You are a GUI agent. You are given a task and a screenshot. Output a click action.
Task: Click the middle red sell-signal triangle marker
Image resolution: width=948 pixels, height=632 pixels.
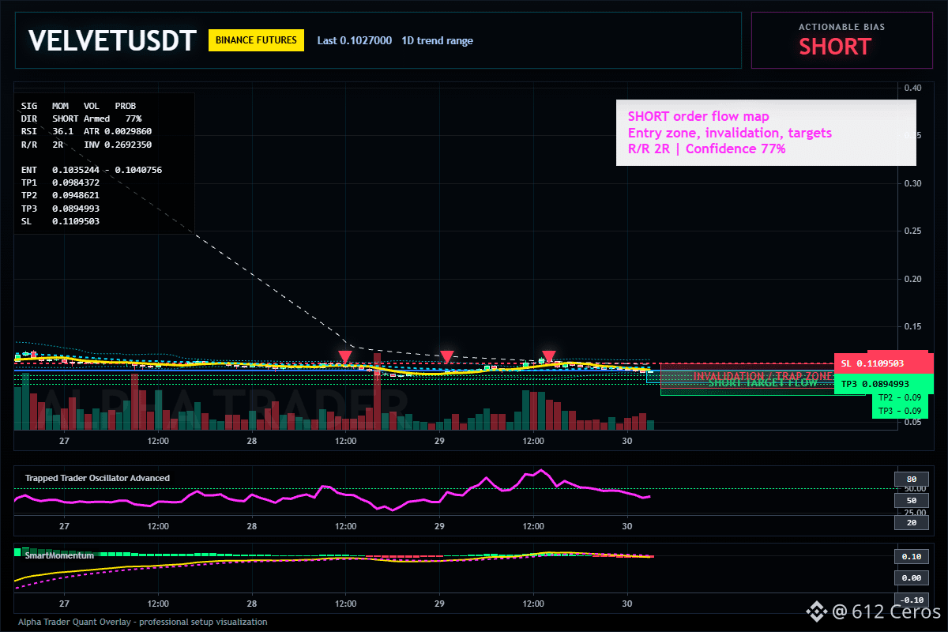(447, 357)
